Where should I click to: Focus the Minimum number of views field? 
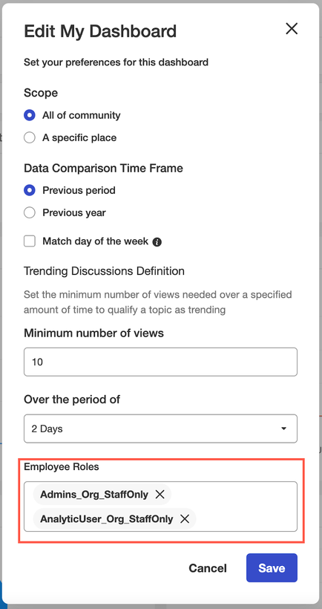pos(160,362)
